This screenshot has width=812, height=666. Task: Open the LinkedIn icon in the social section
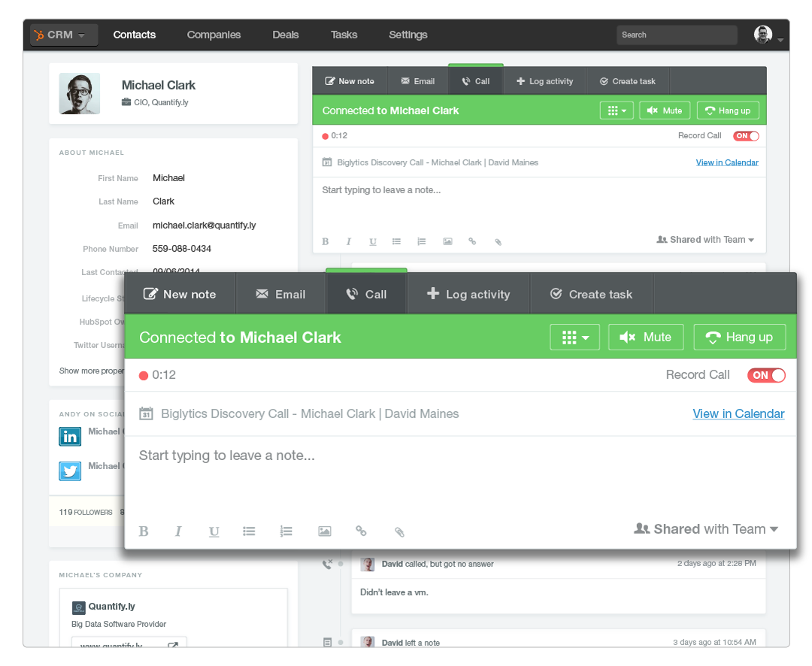70,436
